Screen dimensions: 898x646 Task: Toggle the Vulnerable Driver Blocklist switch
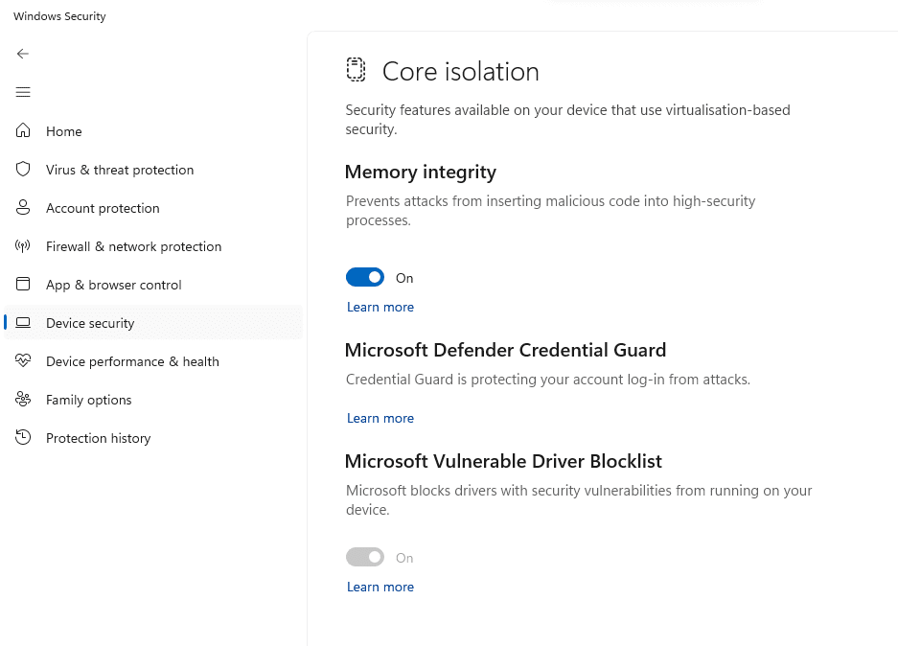[365, 557]
